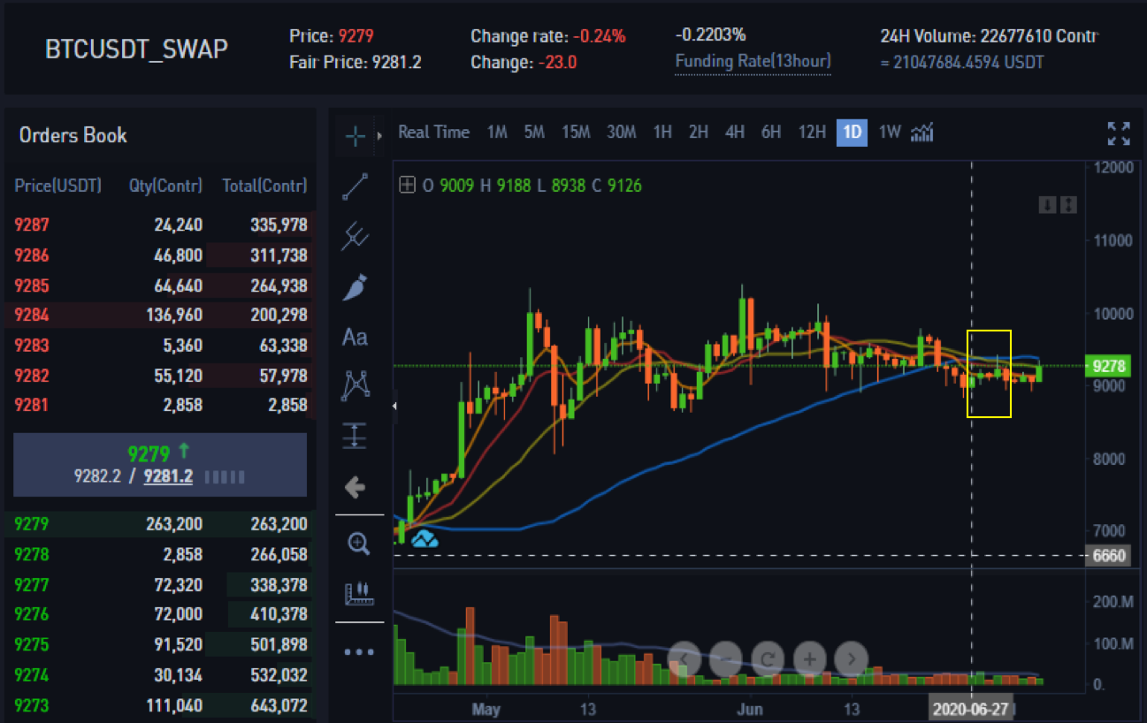Select the Aa text annotation tool
This screenshot has height=723, width=1147.
pyautogui.click(x=356, y=337)
